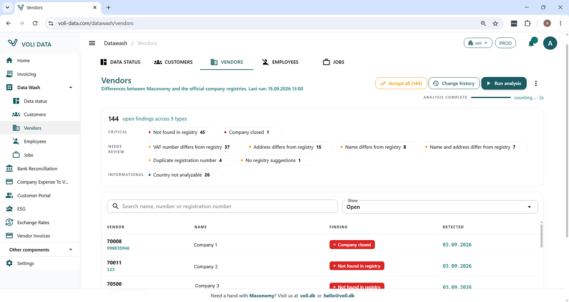Filter by No registry suggestions
The image size is (569, 302).
click(x=275, y=160)
